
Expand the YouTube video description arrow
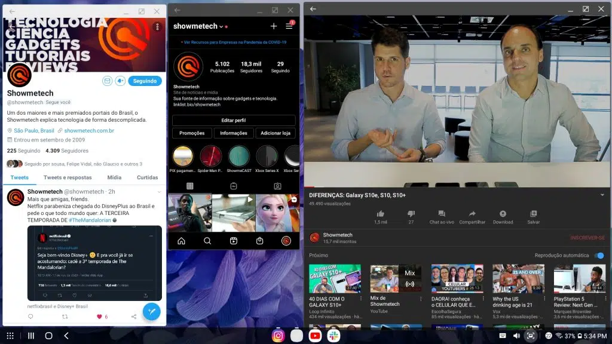(x=602, y=195)
